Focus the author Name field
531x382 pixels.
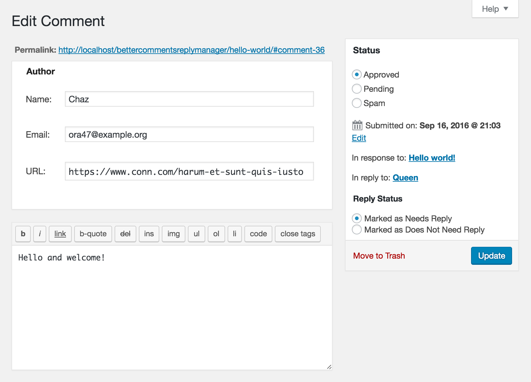coord(189,99)
